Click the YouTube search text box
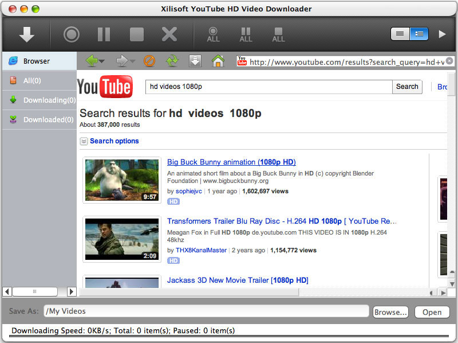The height and width of the screenshot is (343, 458). pos(269,87)
